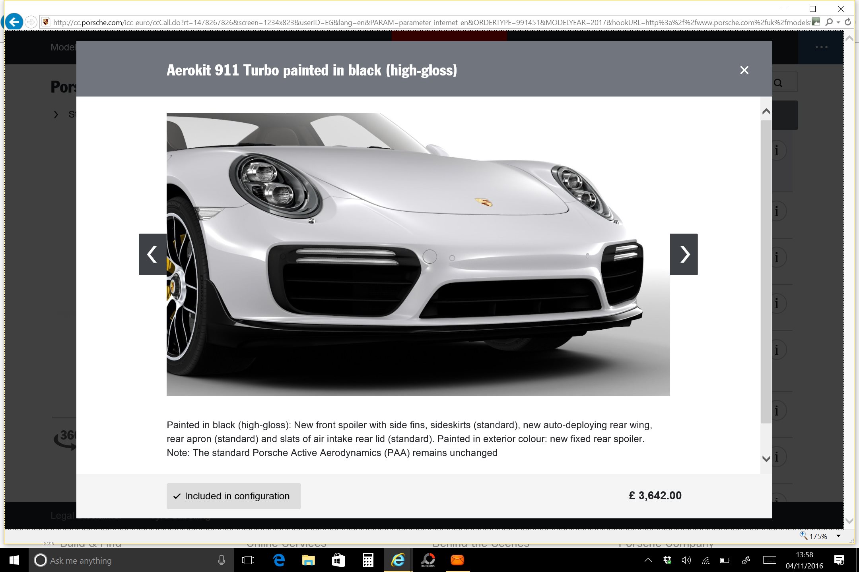Viewport: 859px width, 572px height.
Task: Open the touch keyboard tray icon
Action: pos(770,560)
